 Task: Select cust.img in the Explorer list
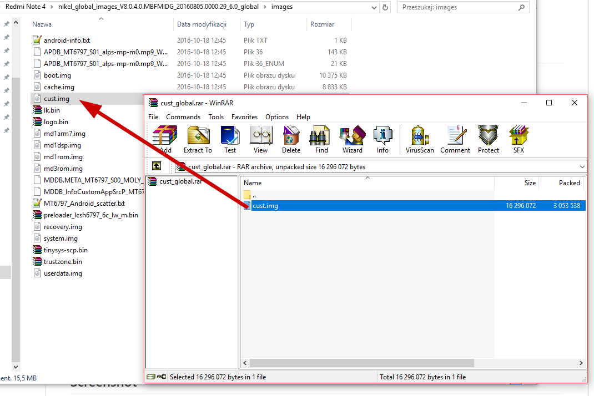coord(57,98)
